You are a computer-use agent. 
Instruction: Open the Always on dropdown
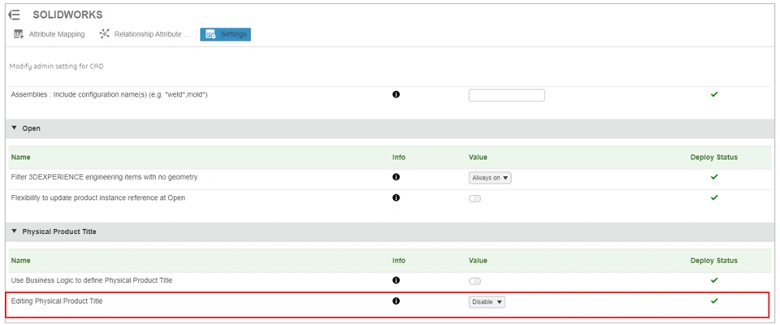(490, 178)
